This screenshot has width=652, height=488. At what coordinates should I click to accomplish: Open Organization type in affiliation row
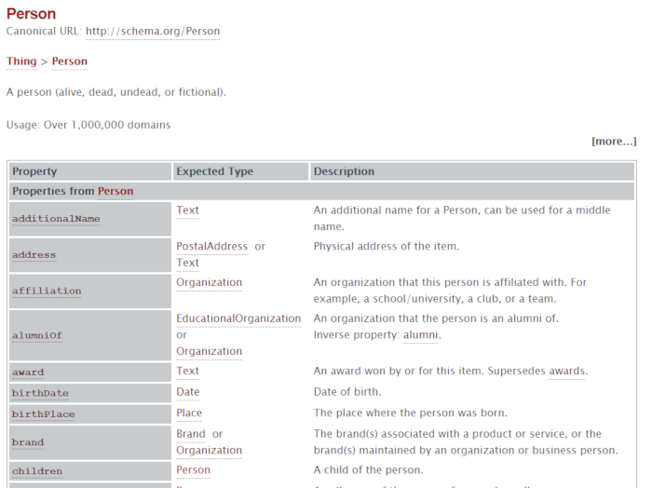(x=210, y=283)
